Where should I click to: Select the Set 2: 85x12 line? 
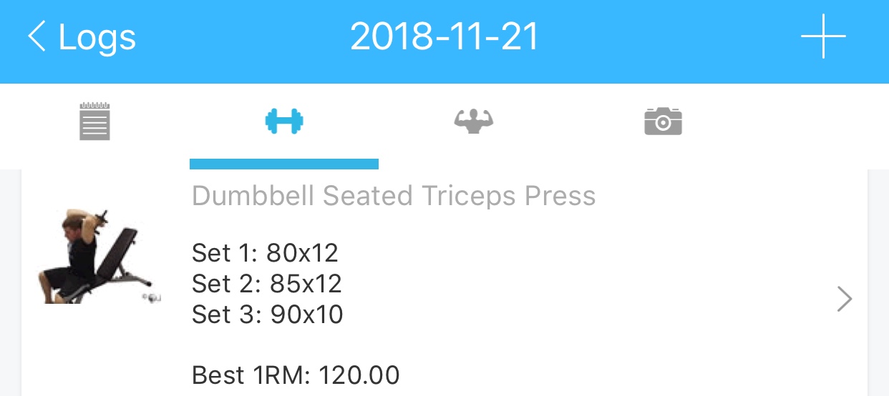266,284
